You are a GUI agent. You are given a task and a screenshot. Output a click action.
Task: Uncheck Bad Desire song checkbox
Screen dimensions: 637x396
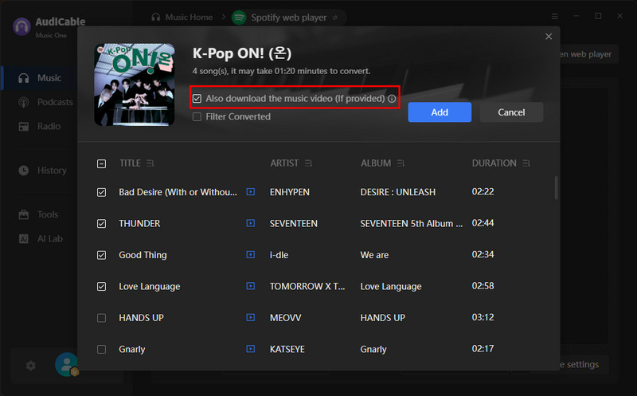pyautogui.click(x=102, y=192)
